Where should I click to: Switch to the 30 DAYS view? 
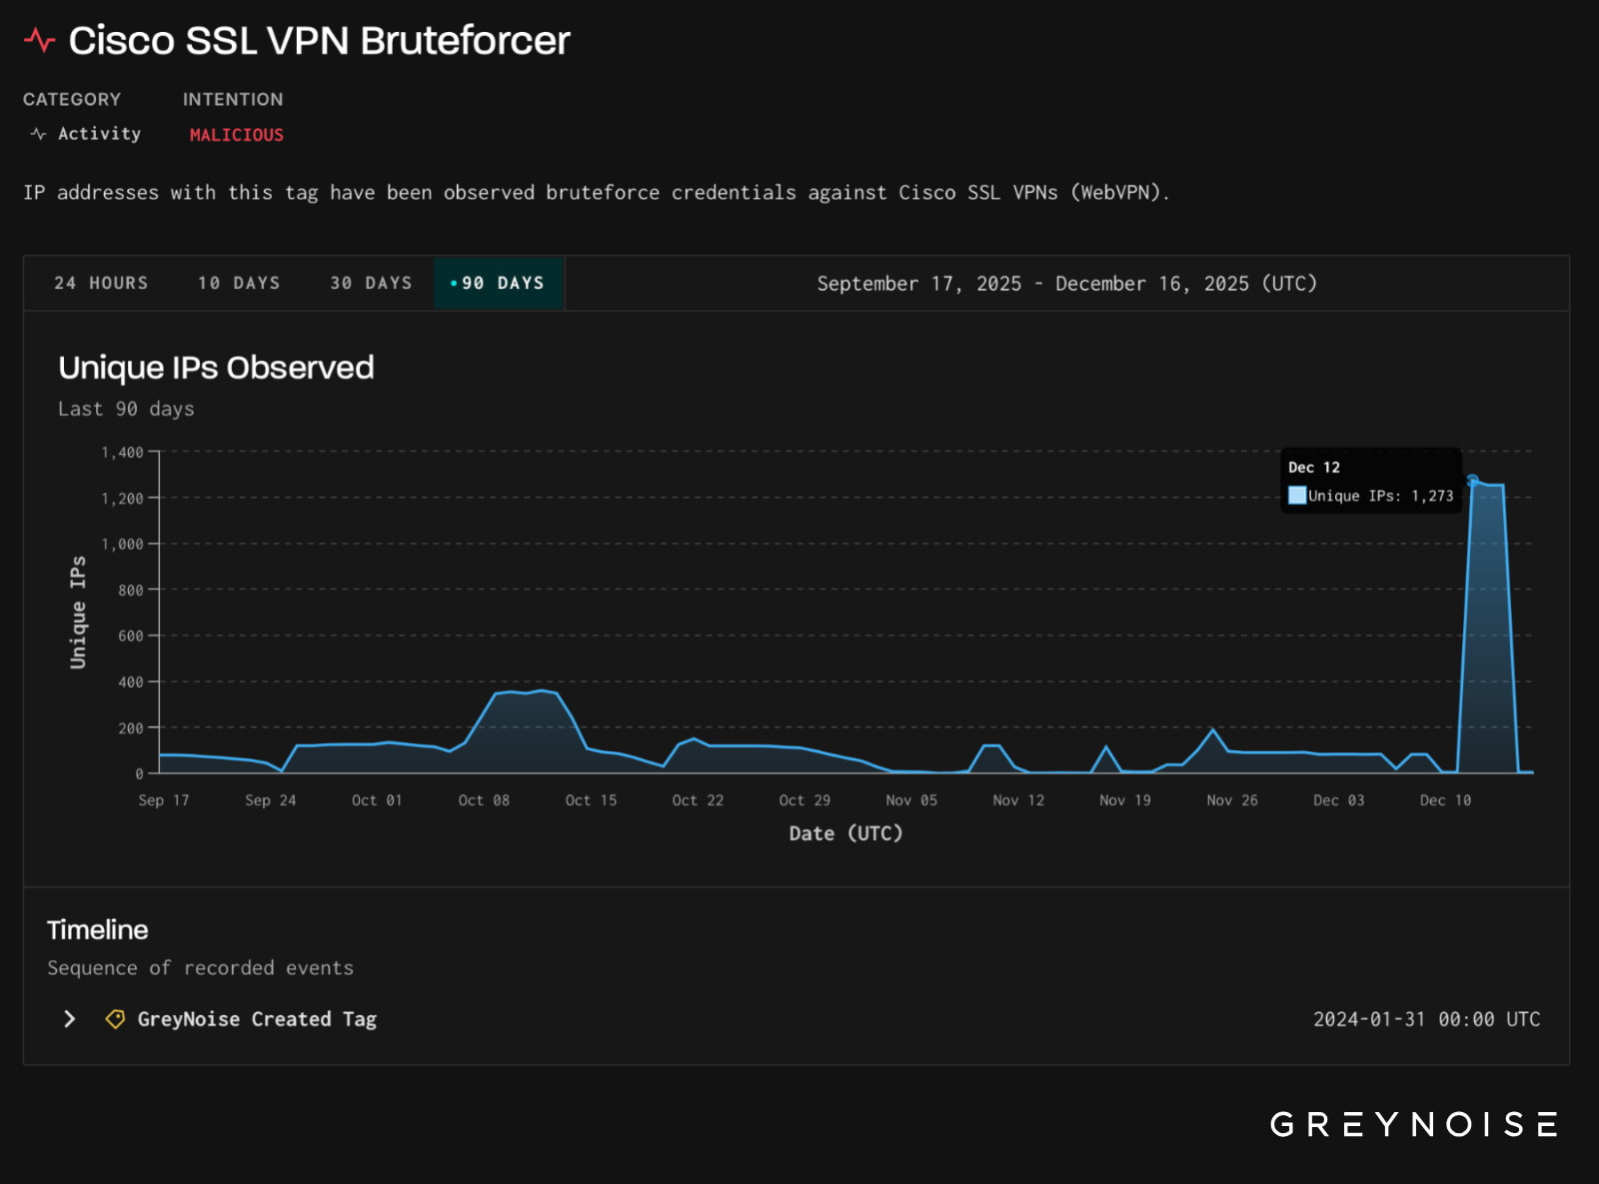pyautogui.click(x=370, y=283)
